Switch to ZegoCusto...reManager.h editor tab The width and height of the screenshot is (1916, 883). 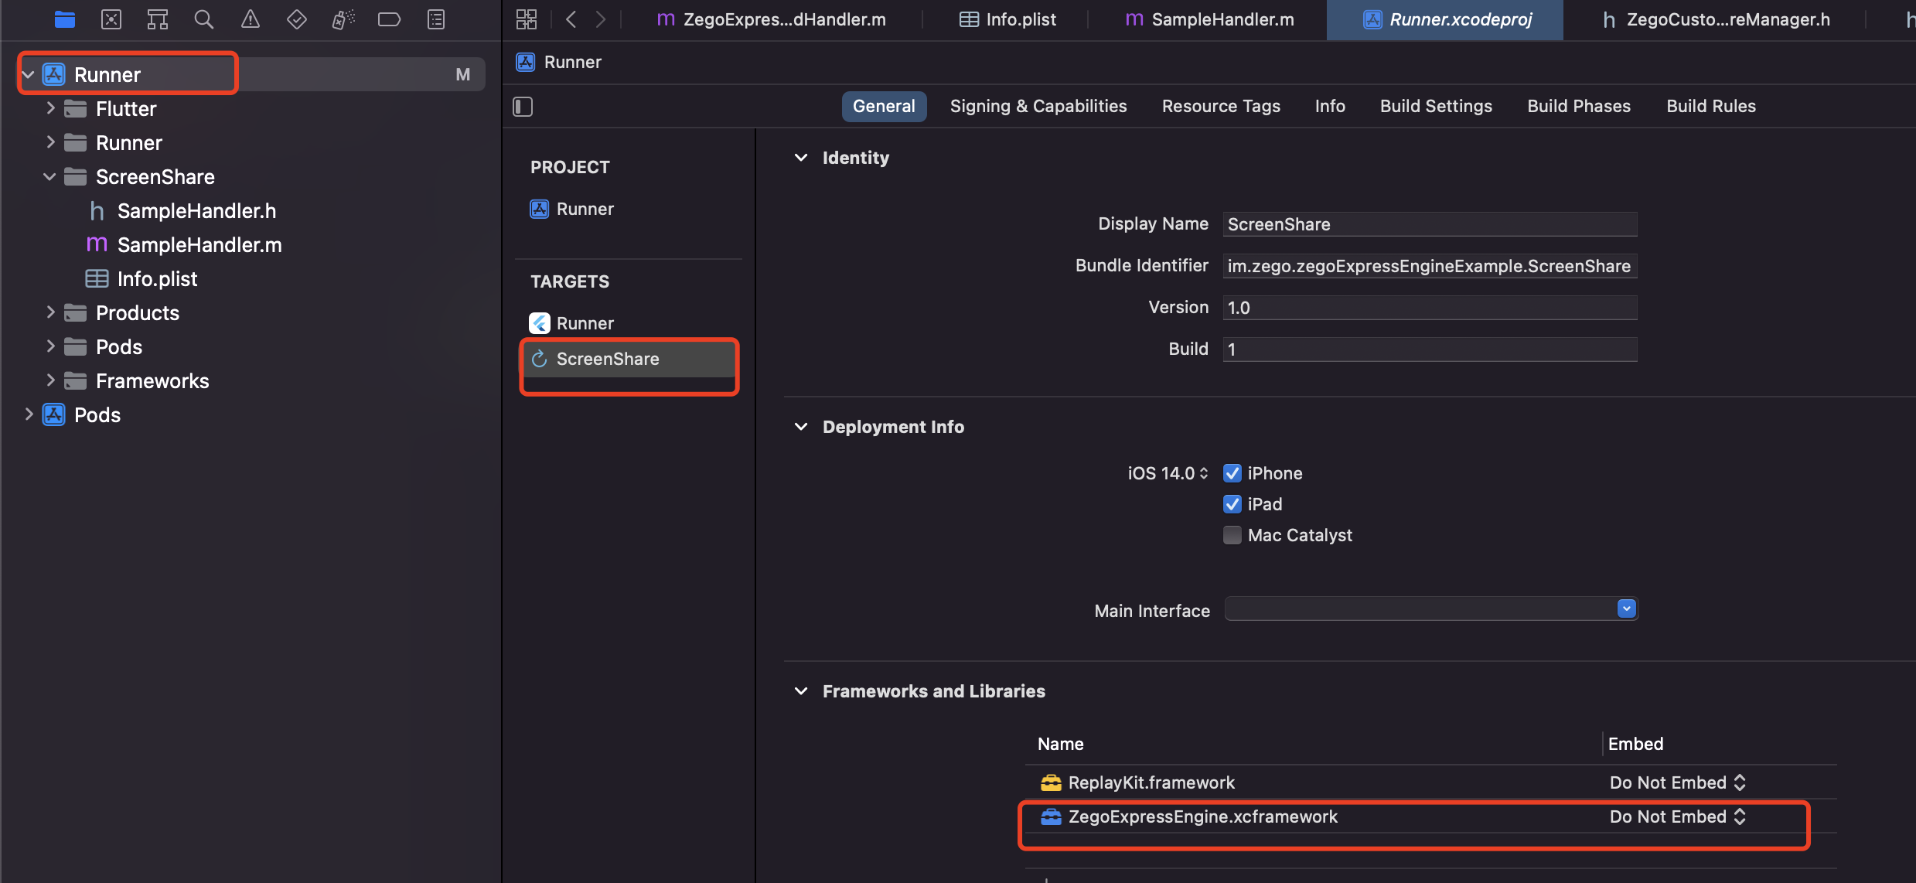click(1715, 19)
